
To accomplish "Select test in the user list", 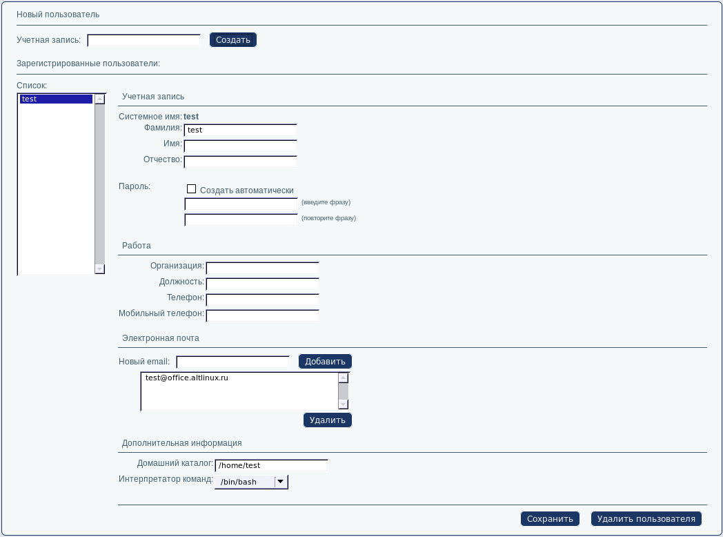I will click(57, 99).
